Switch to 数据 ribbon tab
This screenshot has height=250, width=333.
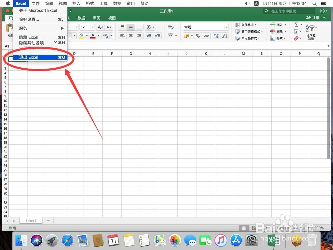(x=81, y=18)
